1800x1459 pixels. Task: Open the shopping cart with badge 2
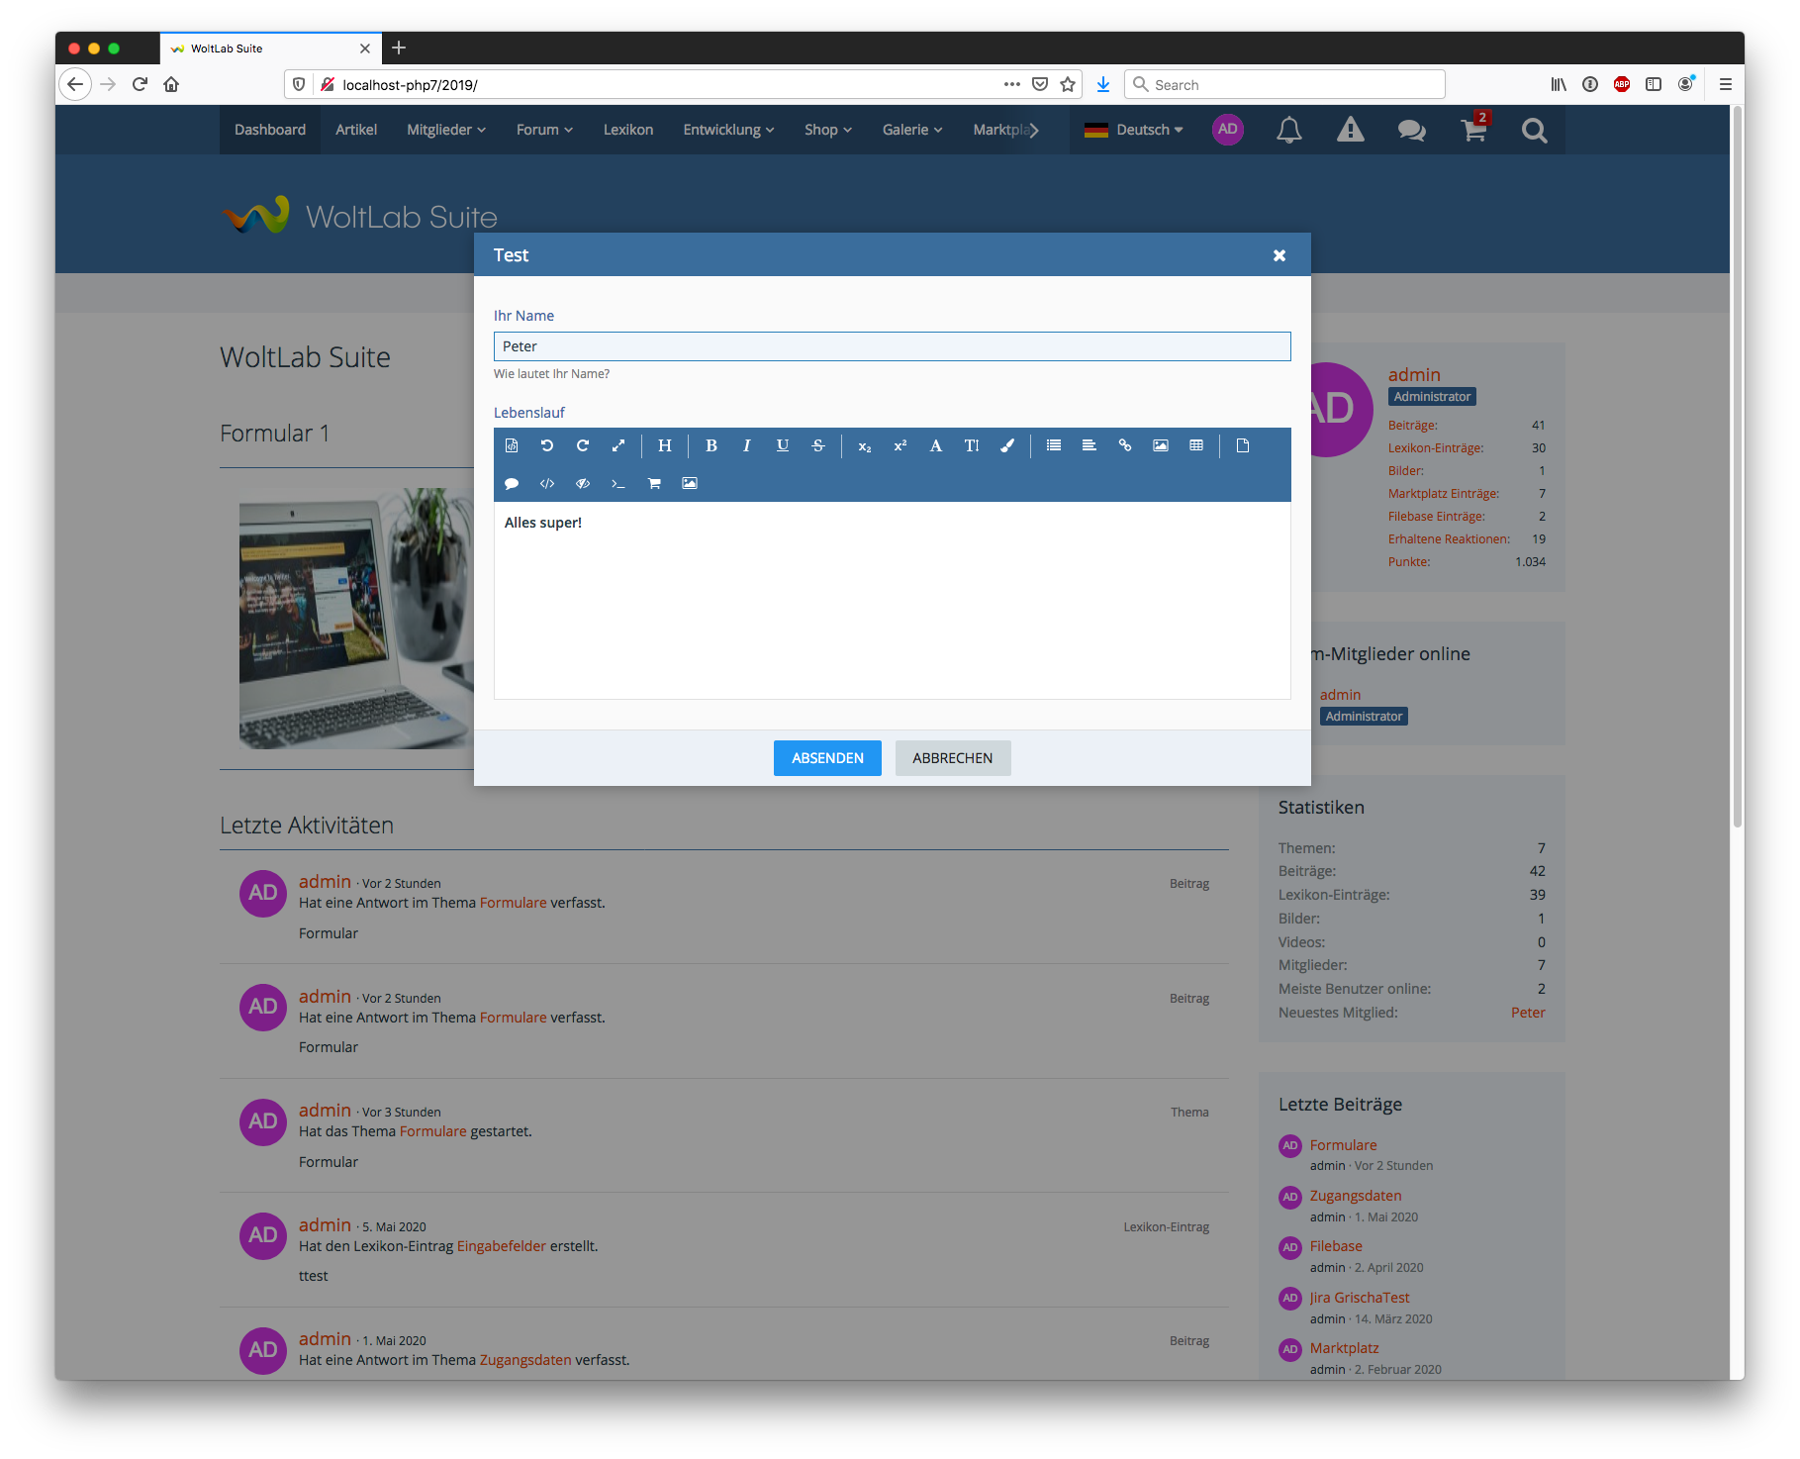pos(1473,130)
